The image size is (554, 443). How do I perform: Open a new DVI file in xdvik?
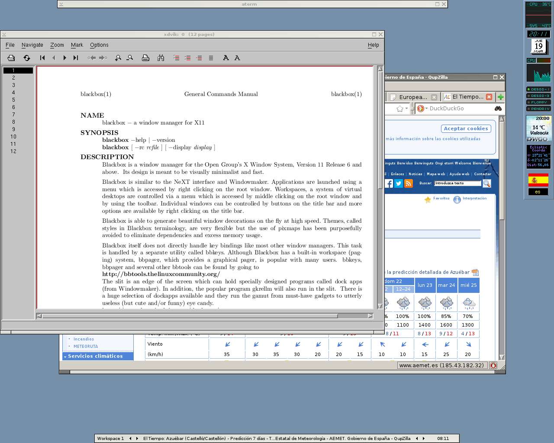point(11,58)
